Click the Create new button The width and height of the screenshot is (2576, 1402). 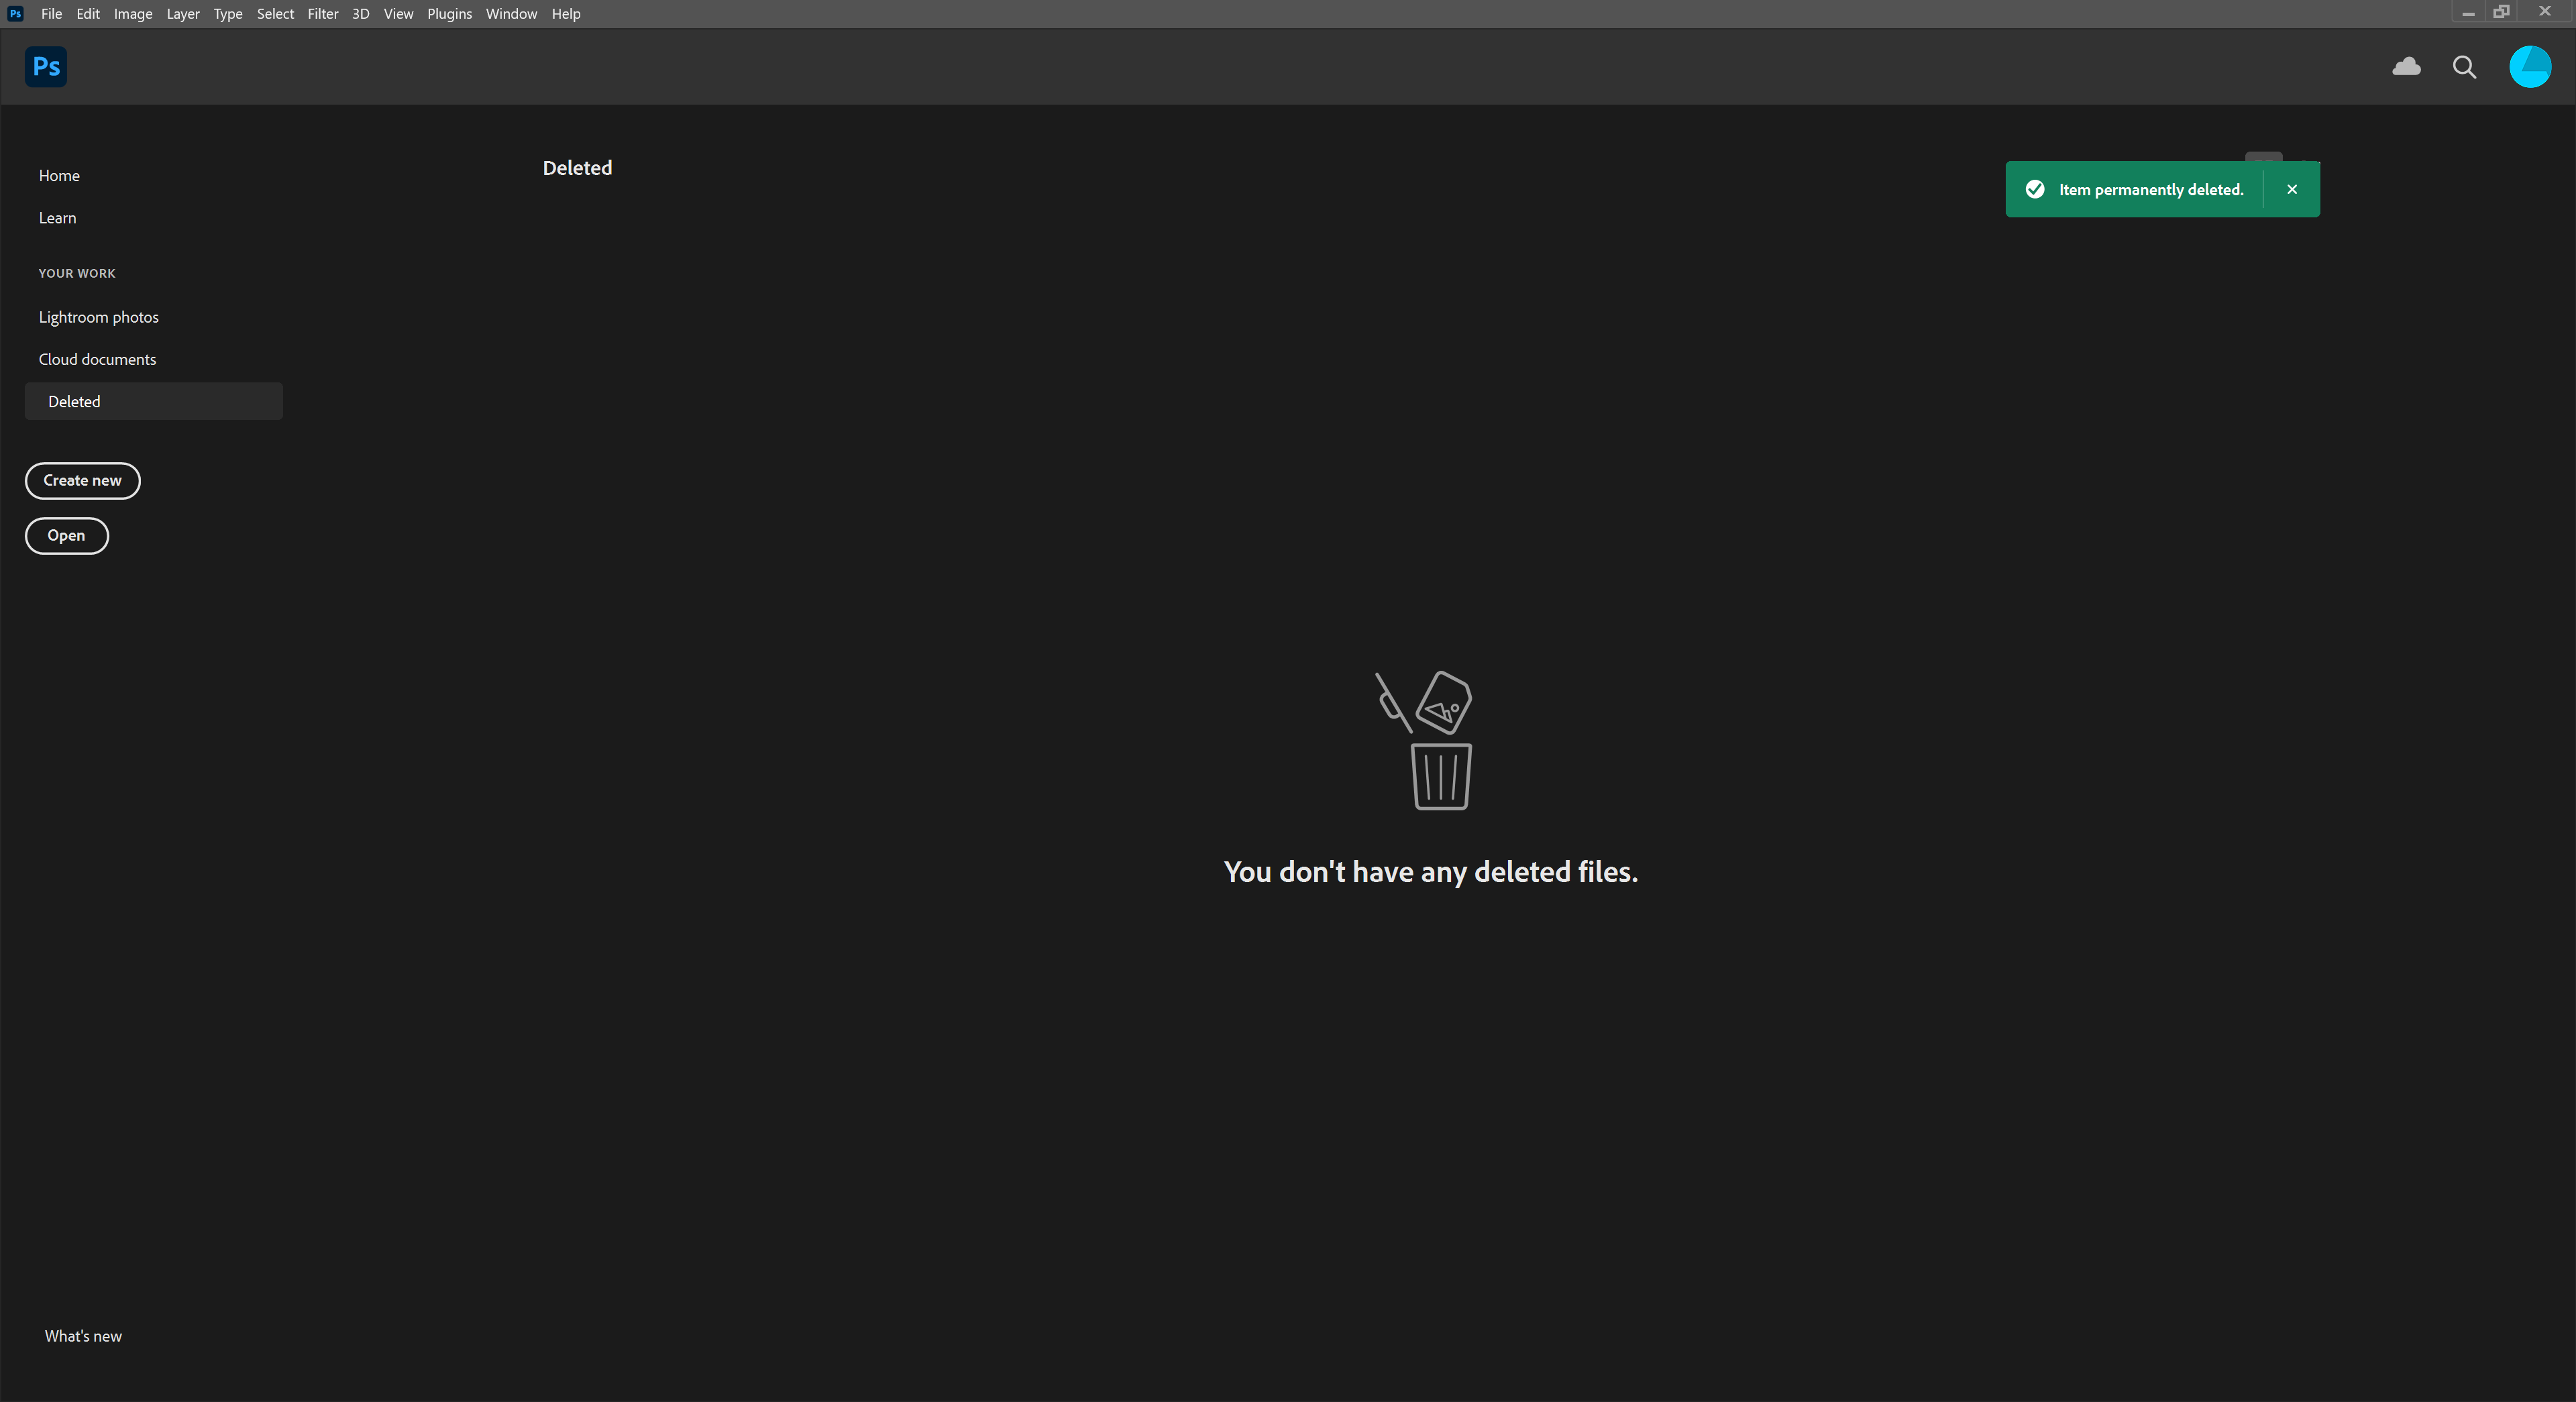[82, 481]
